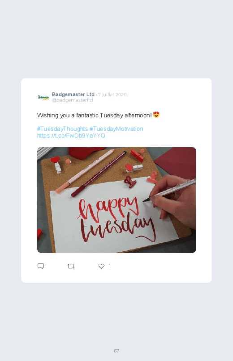Like the tweet with heart icon
233x361 pixels.
101,267
